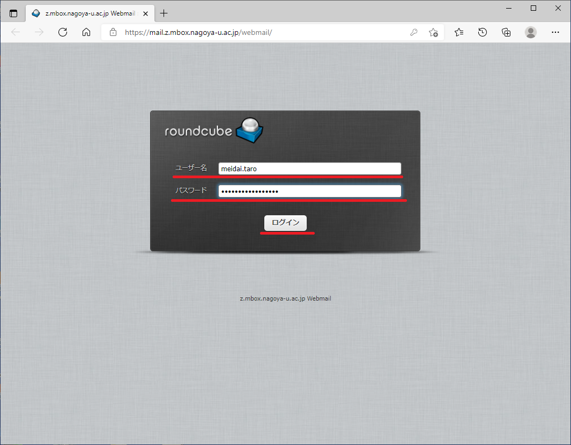
Task: Focus the パスワード password field
Action: coord(309,192)
